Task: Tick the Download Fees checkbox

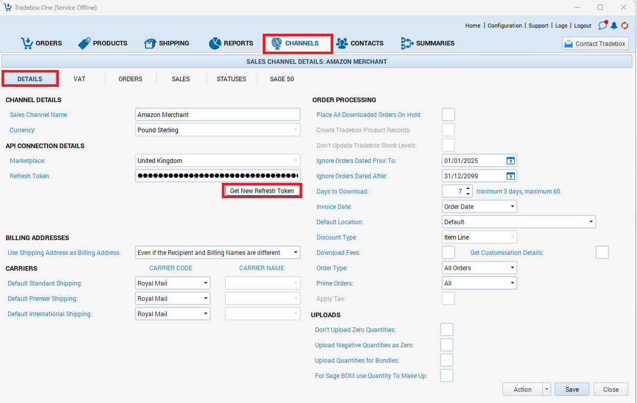Action: click(448, 253)
